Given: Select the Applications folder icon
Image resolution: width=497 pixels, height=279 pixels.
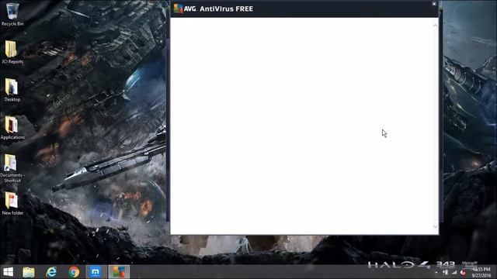Looking at the screenshot, I should [12, 128].
